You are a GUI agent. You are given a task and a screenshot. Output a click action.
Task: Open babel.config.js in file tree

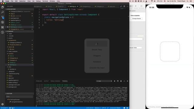[13, 83]
